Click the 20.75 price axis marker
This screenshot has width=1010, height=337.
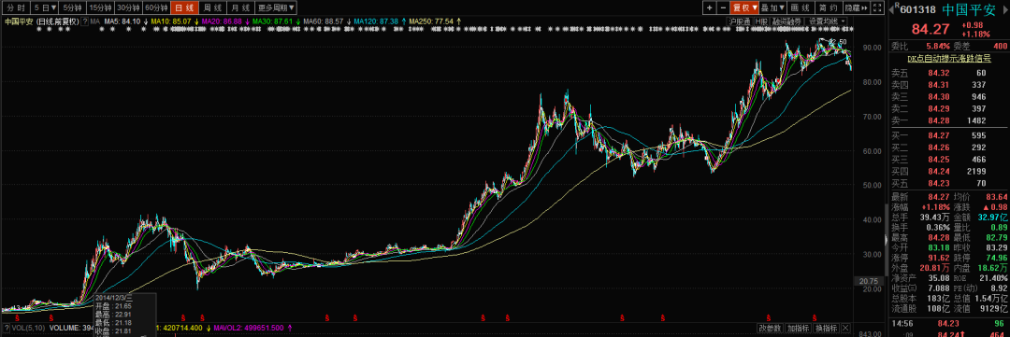point(869,281)
